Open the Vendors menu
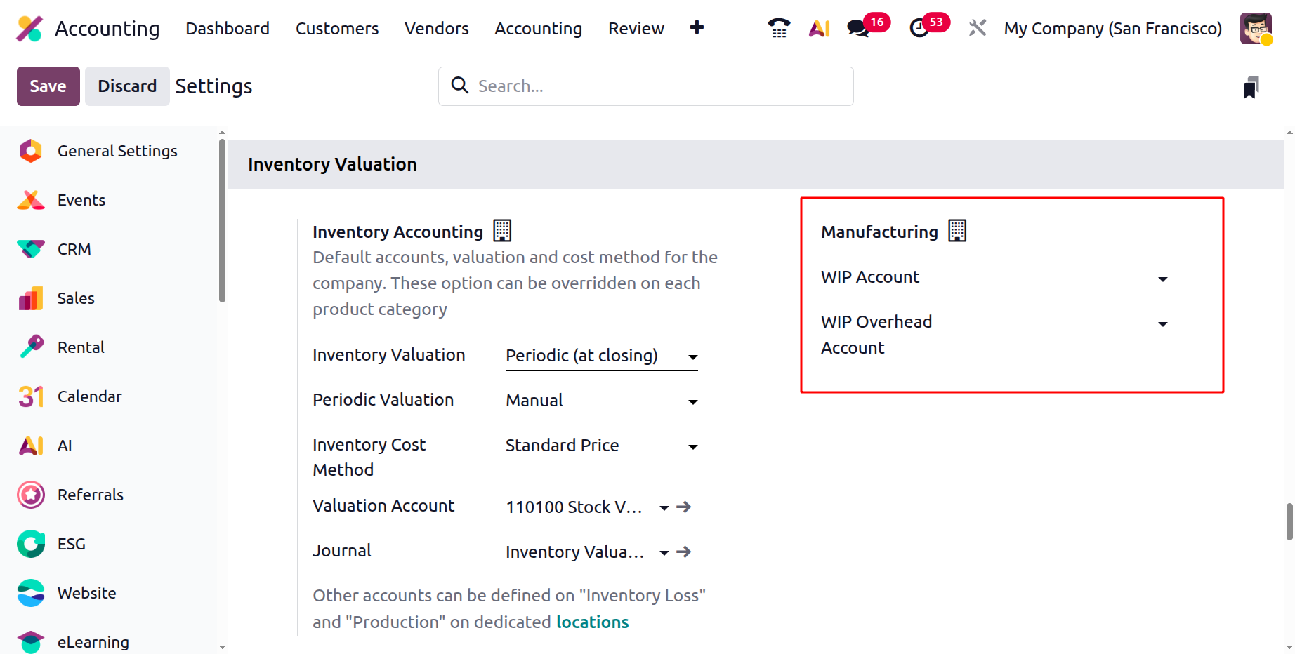Screen dimensions: 1295x654 point(436,29)
